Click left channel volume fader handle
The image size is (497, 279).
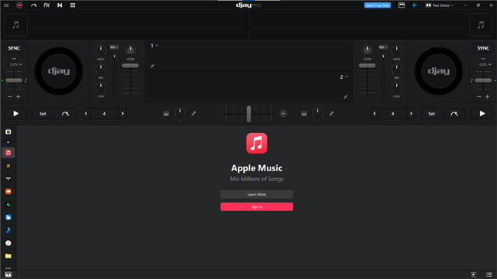point(130,66)
